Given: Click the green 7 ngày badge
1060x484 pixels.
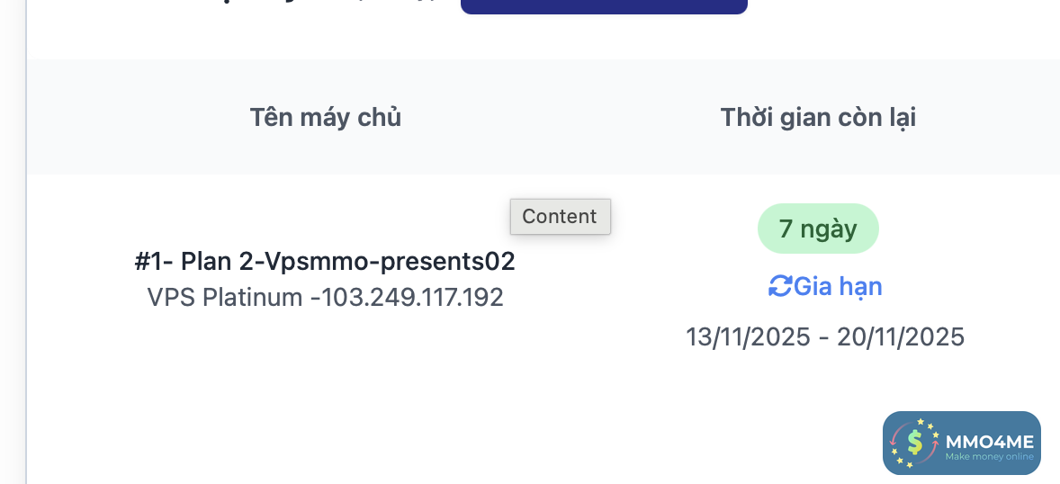Looking at the screenshot, I should click(x=818, y=229).
